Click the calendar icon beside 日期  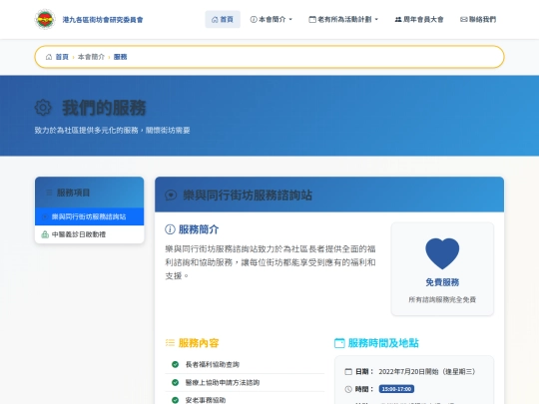click(348, 371)
